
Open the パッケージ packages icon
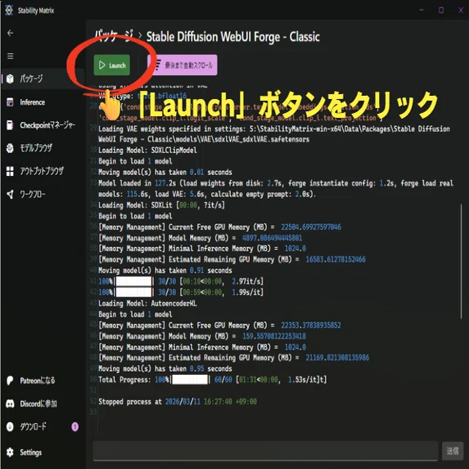[x=10, y=79]
